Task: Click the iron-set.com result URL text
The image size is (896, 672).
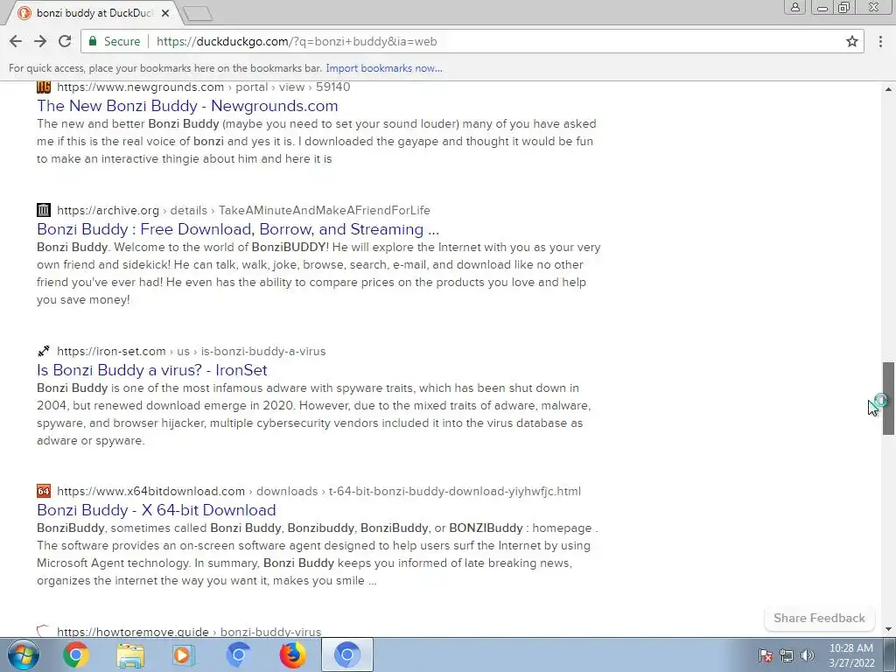Action: [x=192, y=351]
